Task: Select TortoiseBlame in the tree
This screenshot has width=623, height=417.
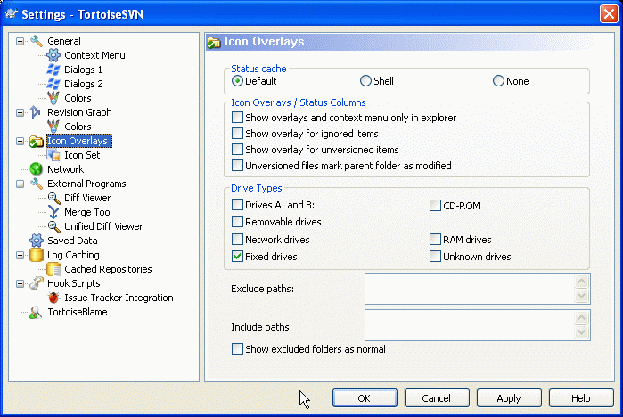Action: (78, 312)
